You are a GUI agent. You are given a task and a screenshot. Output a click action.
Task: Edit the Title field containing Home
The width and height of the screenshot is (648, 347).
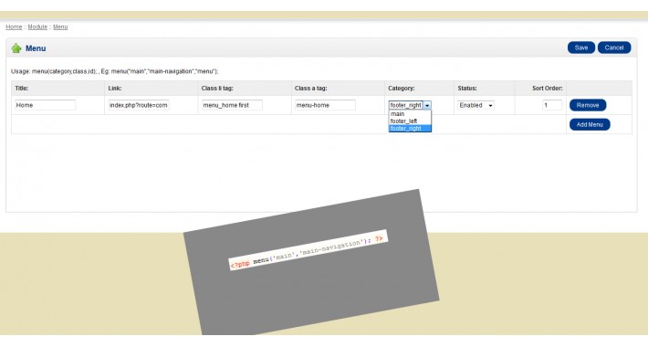point(45,105)
